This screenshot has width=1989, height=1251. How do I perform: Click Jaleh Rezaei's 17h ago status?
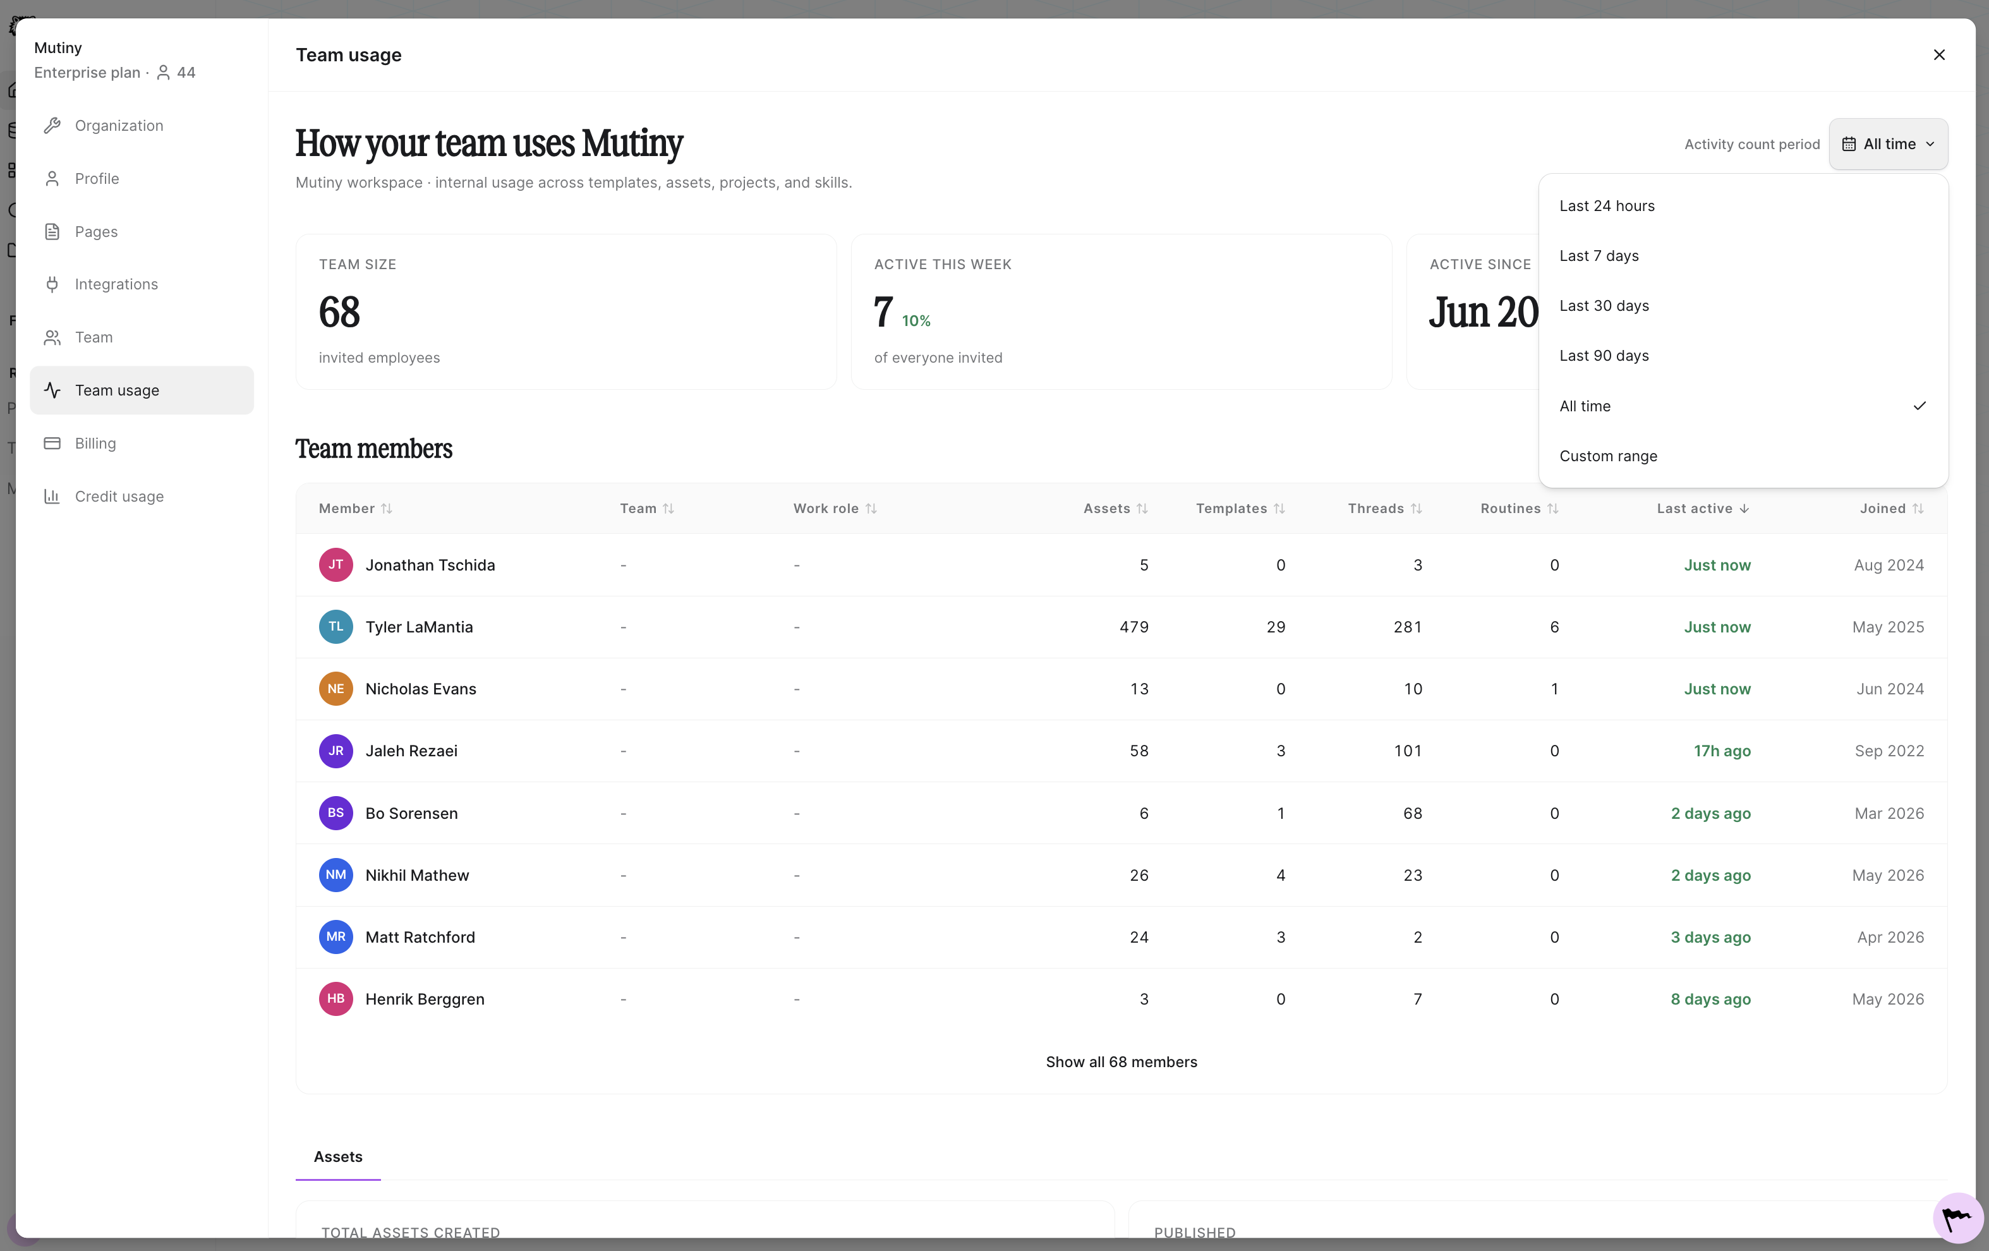tap(1722, 751)
